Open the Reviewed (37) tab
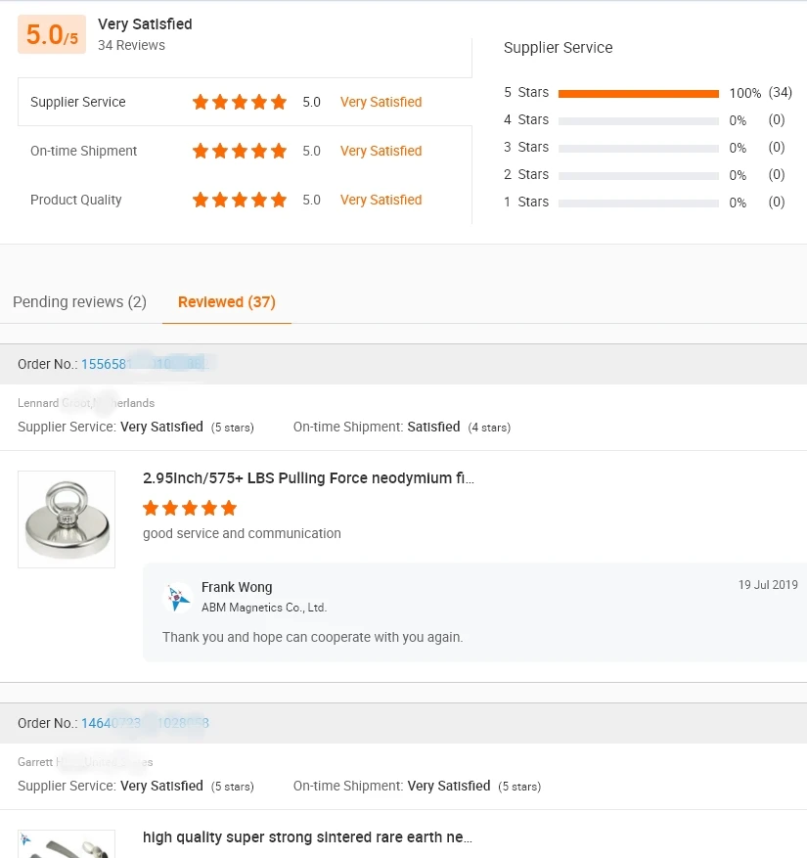 (x=227, y=302)
